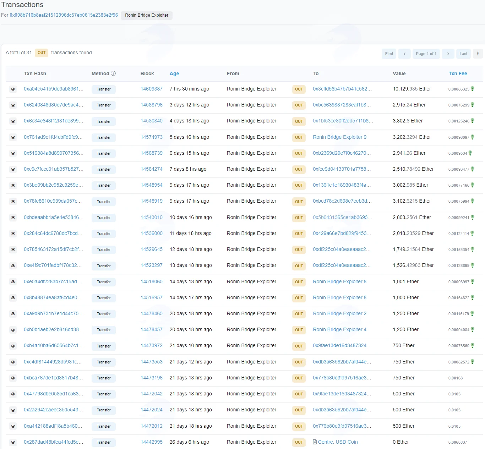The height and width of the screenshot is (449, 485).
Task: Click gas lightbulb icon beside fee 0.00076299
Action: tap(473, 105)
